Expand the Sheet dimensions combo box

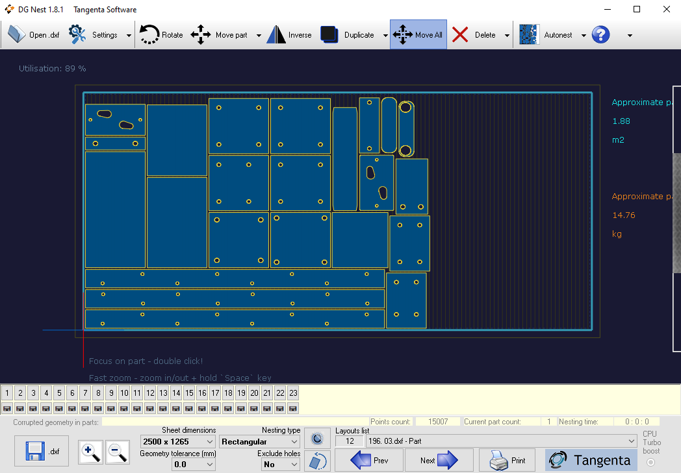[x=177, y=441]
